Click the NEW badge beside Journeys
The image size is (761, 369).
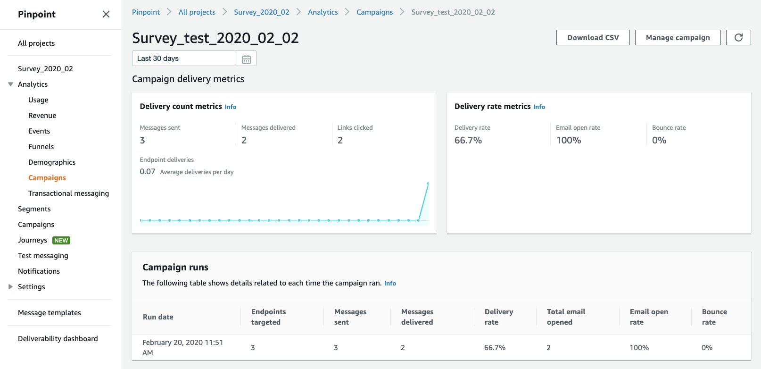point(61,240)
